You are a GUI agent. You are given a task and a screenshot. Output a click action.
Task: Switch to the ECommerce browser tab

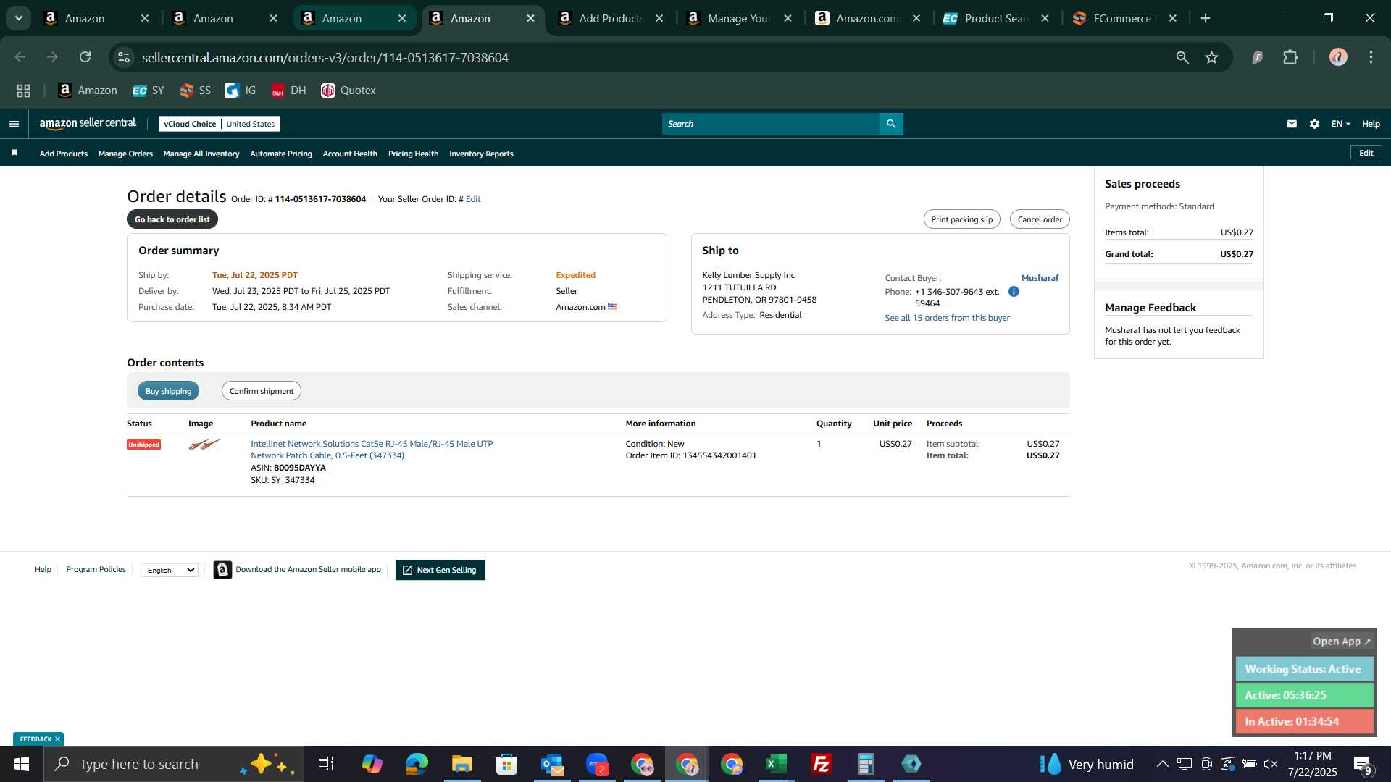(1124, 18)
